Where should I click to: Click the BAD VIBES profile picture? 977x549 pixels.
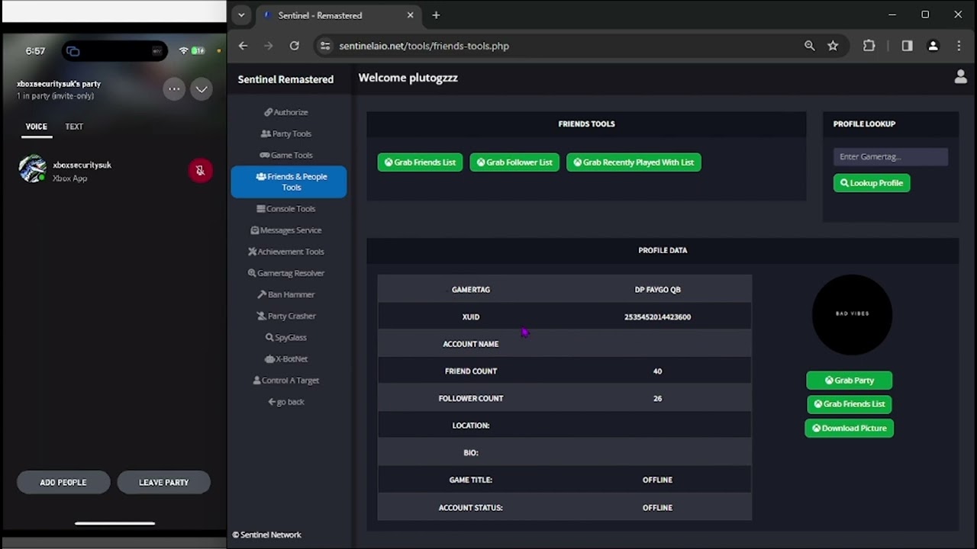[x=852, y=314]
